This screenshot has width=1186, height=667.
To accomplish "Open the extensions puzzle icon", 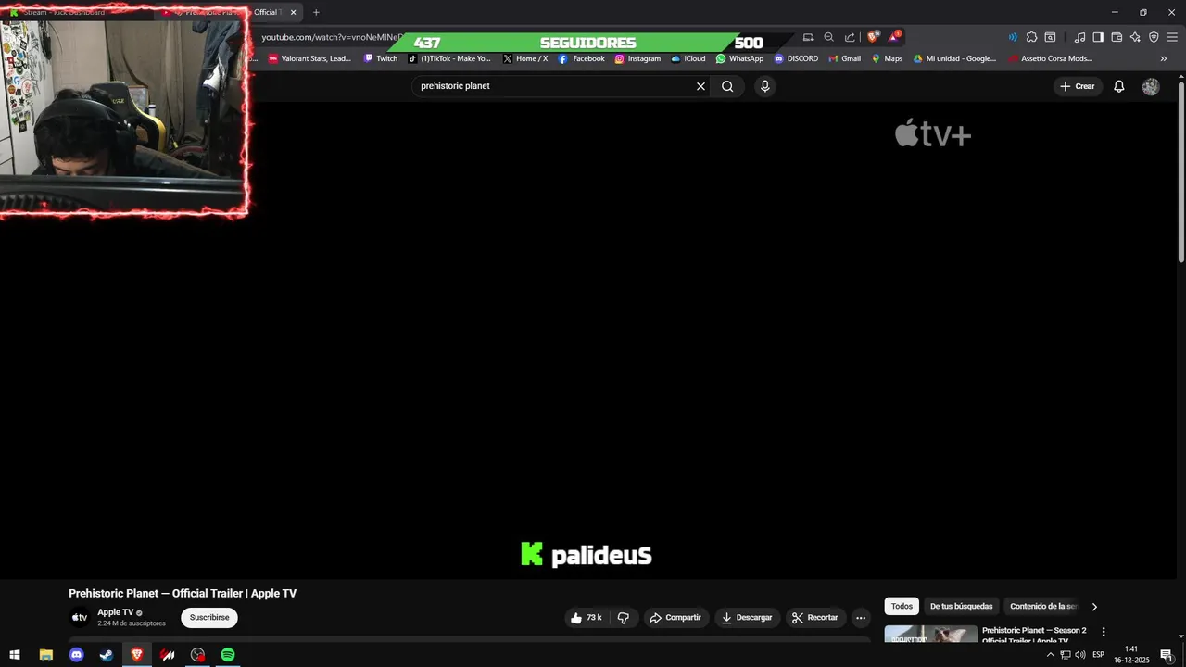I will coord(1031,37).
